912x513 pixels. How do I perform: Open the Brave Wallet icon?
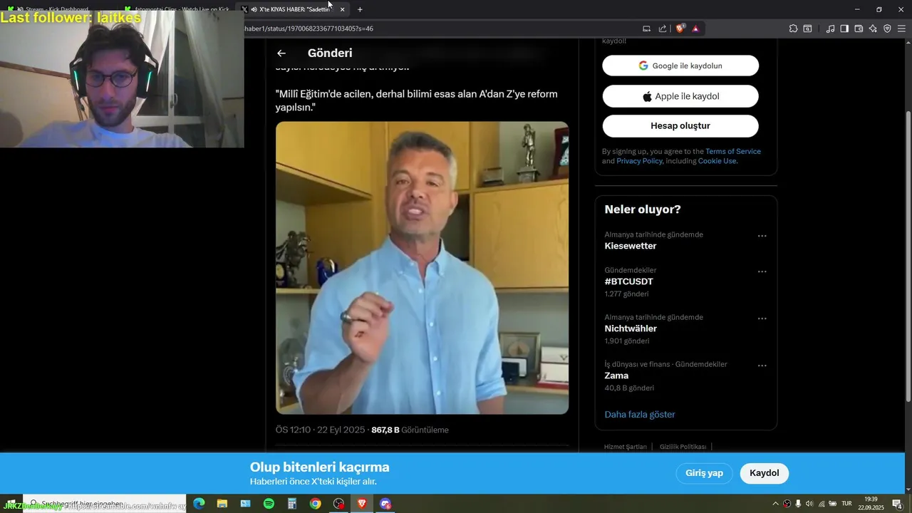pyautogui.click(x=859, y=28)
